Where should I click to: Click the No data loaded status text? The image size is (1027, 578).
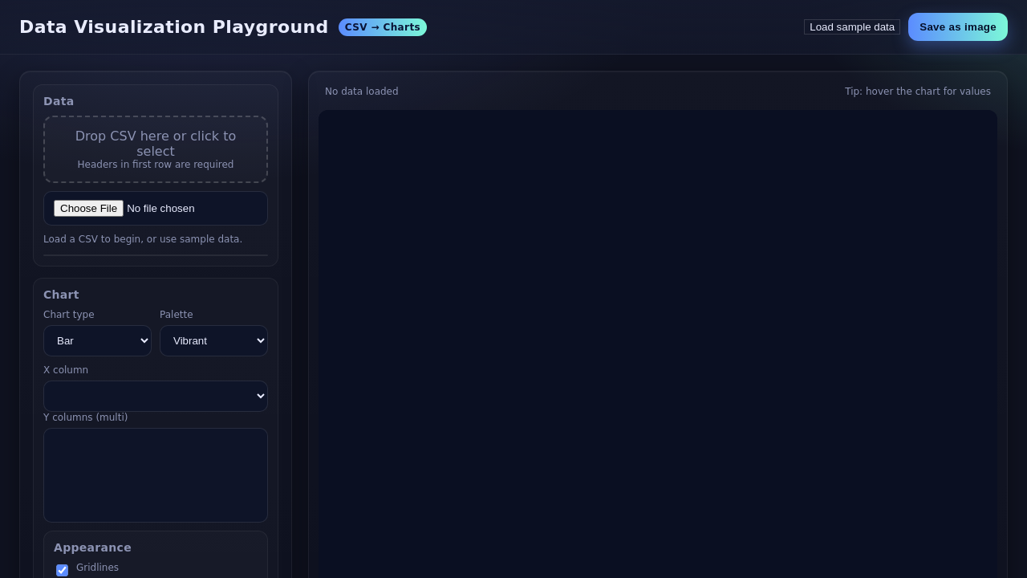click(362, 92)
